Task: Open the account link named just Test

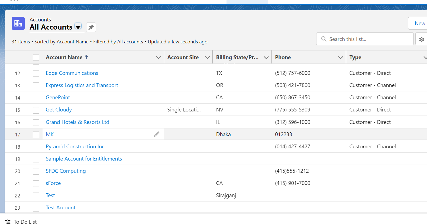Action: (50, 195)
